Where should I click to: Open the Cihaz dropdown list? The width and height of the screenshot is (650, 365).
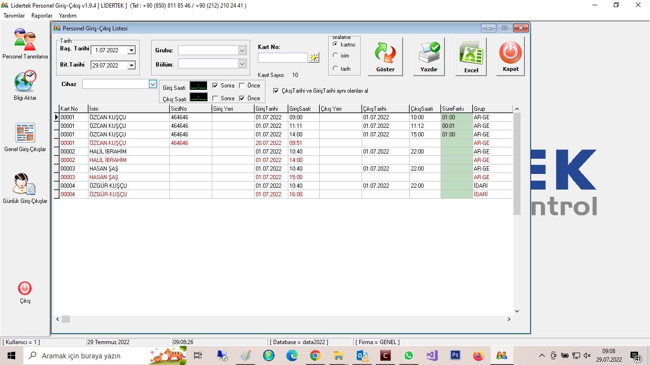coord(153,84)
